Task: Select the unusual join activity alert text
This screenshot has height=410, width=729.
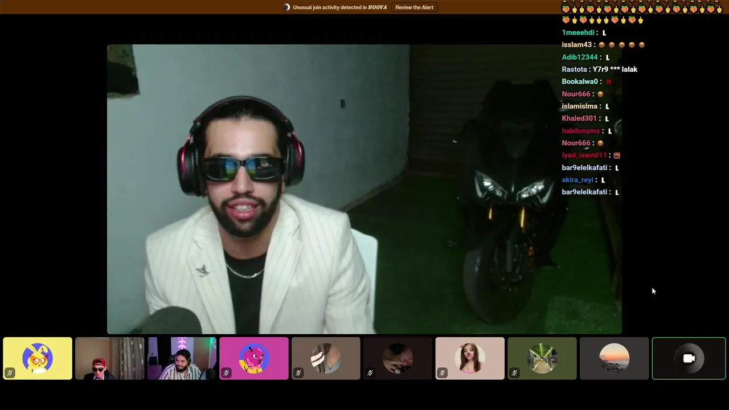Action: 340,7
